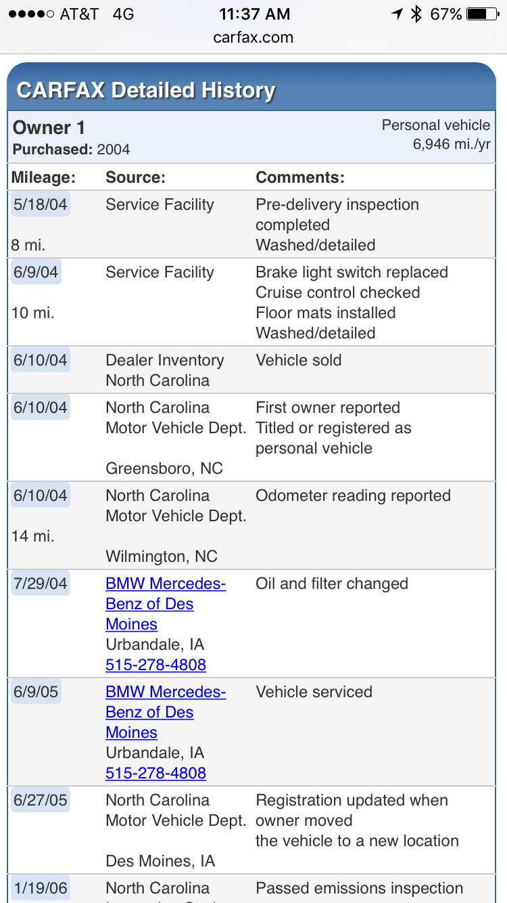Tap the CARFAX Detailed History header
507x903 pixels.
click(x=146, y=91)
